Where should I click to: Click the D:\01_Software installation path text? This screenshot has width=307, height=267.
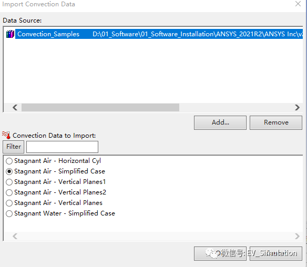click(x=198, y=34)
